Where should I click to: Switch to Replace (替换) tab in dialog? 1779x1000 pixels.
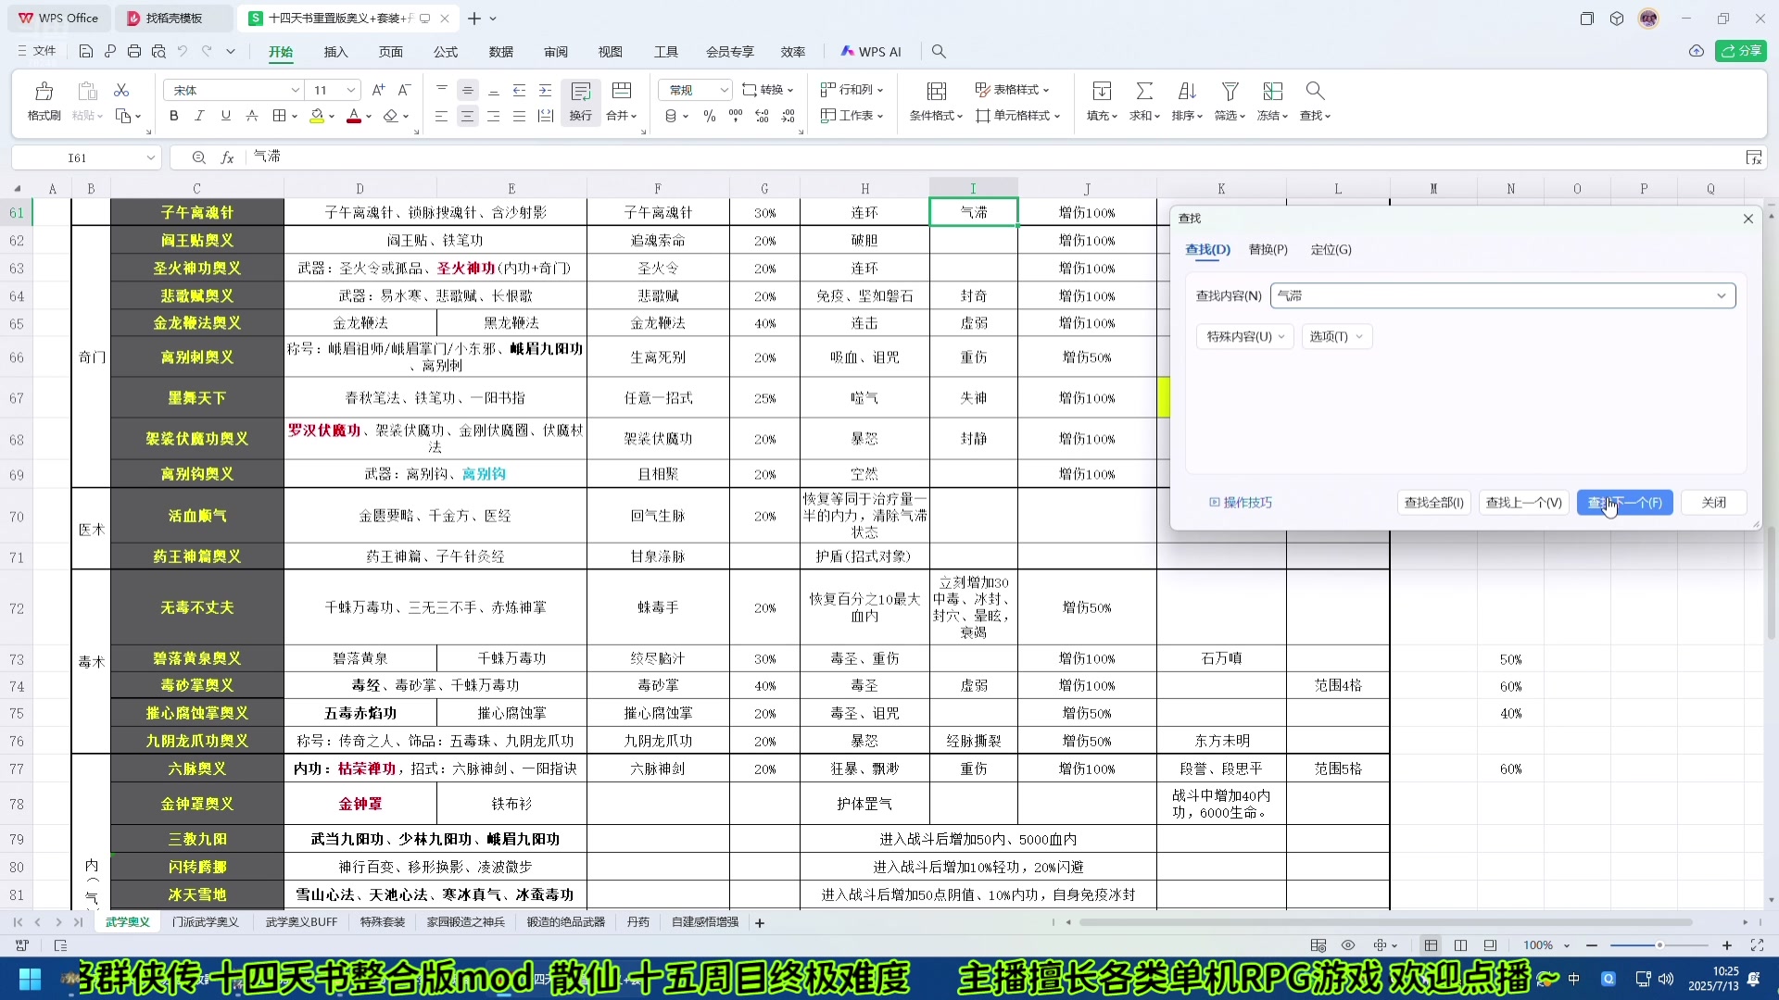click(1268, 250)
